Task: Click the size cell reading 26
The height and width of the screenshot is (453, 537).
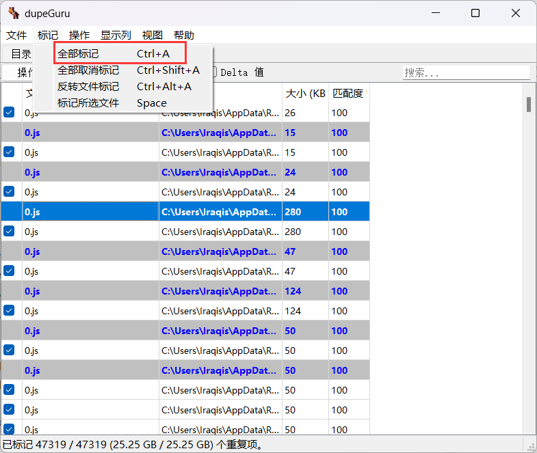Action: [x=305, y=113]
